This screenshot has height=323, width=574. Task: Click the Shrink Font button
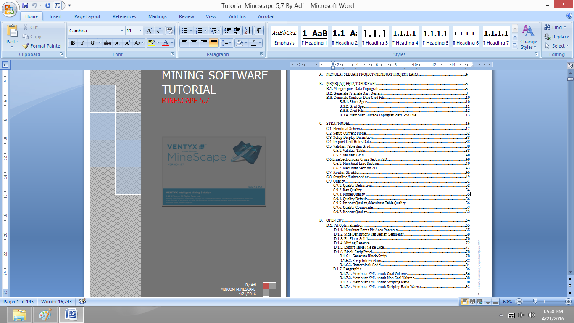(x=158, y=31)
